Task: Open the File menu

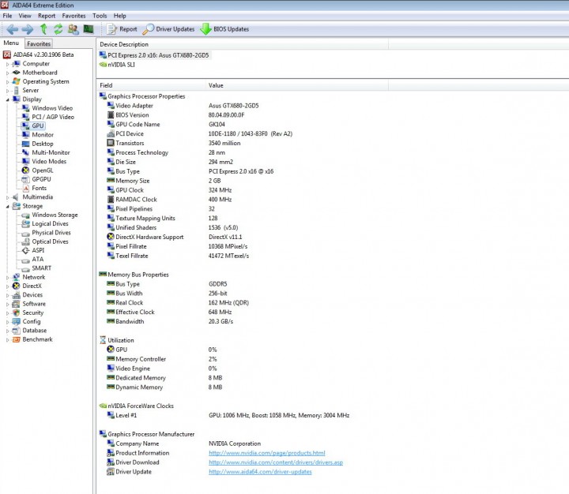Action: (x=7, y=16)
